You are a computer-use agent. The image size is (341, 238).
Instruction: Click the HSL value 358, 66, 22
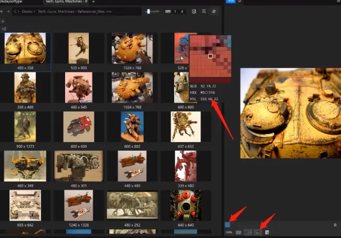[x=209, y=99]
